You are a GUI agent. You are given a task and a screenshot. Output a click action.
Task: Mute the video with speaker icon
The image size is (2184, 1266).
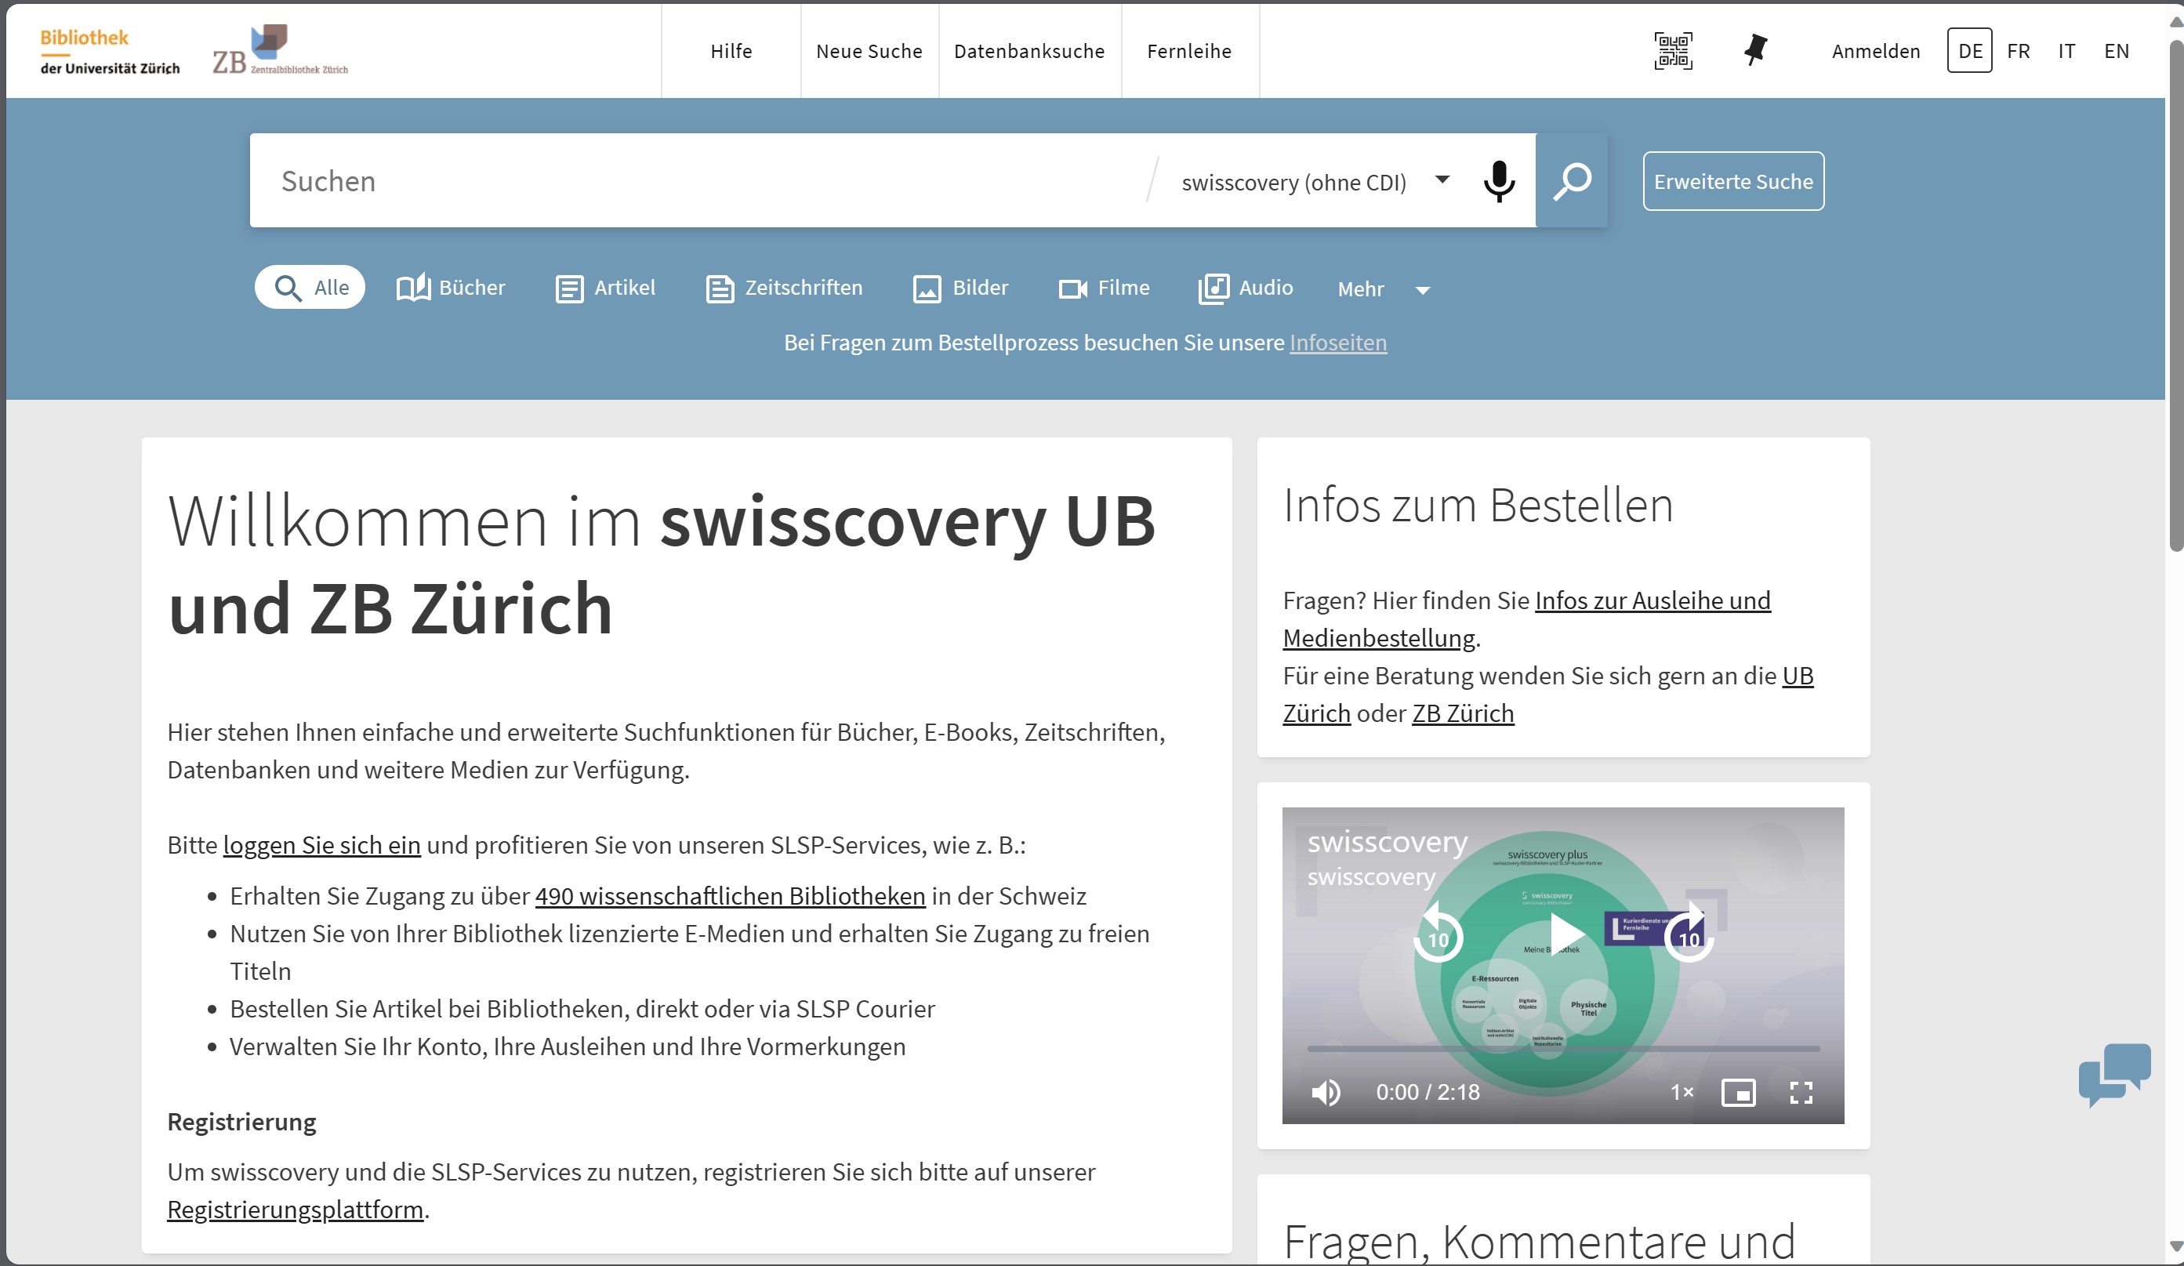[1325, 1092]
